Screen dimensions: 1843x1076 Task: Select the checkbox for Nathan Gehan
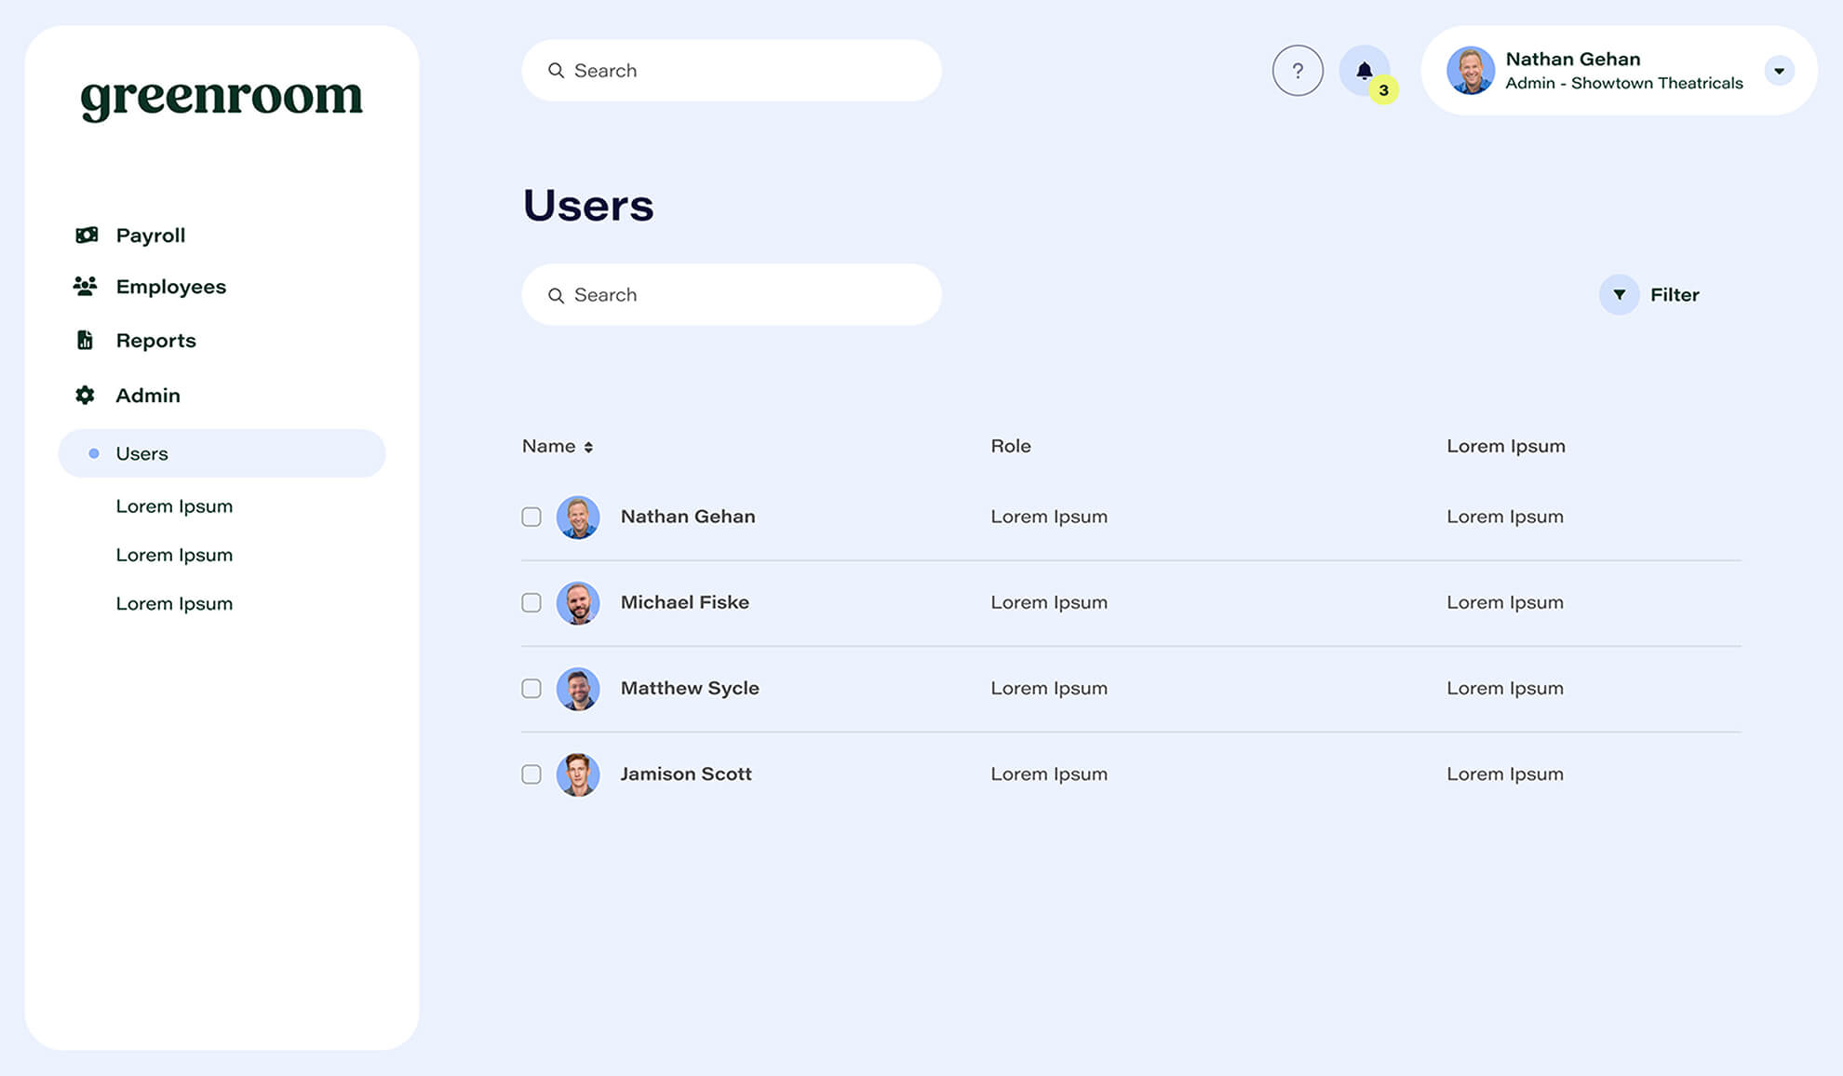point(531,517)
